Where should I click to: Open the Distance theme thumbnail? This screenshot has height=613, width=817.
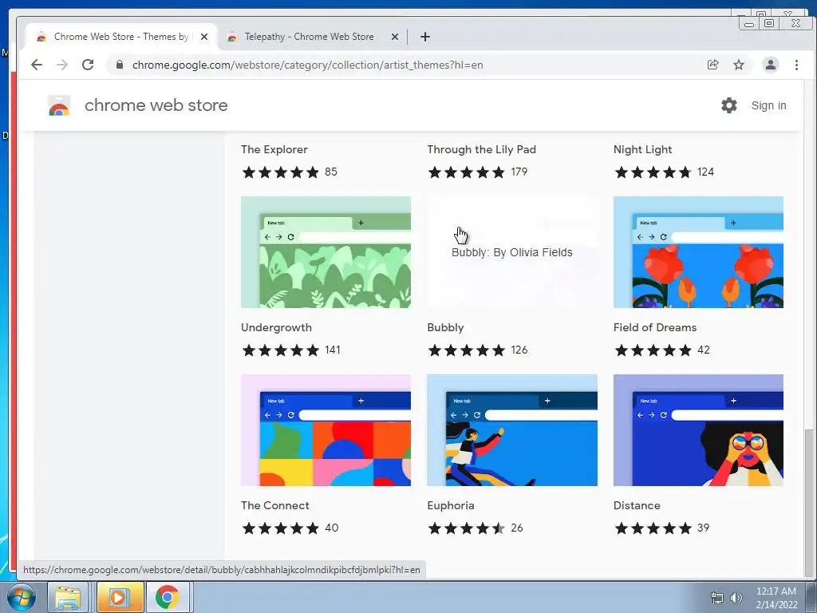[x=698, y=430]
